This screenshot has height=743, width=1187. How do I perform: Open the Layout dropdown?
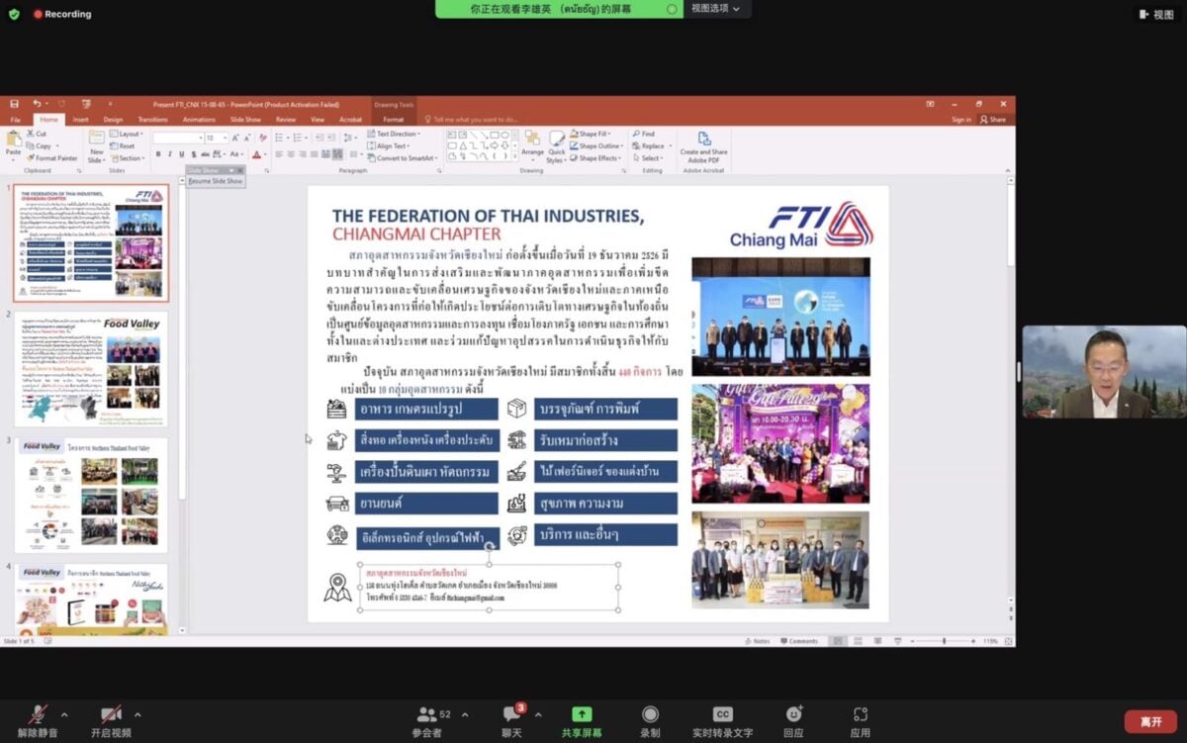point(130,134)
